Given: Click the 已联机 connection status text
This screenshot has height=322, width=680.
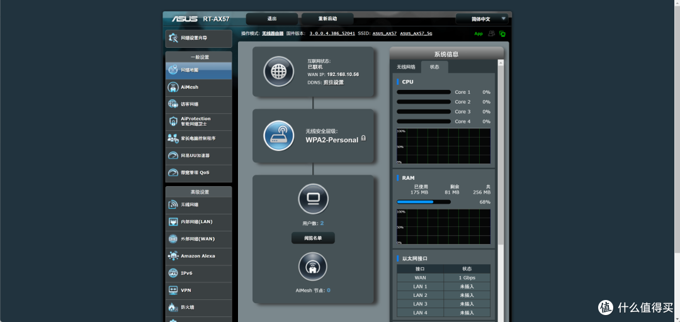Looking at the screenshot, I should tap(315, 67).
